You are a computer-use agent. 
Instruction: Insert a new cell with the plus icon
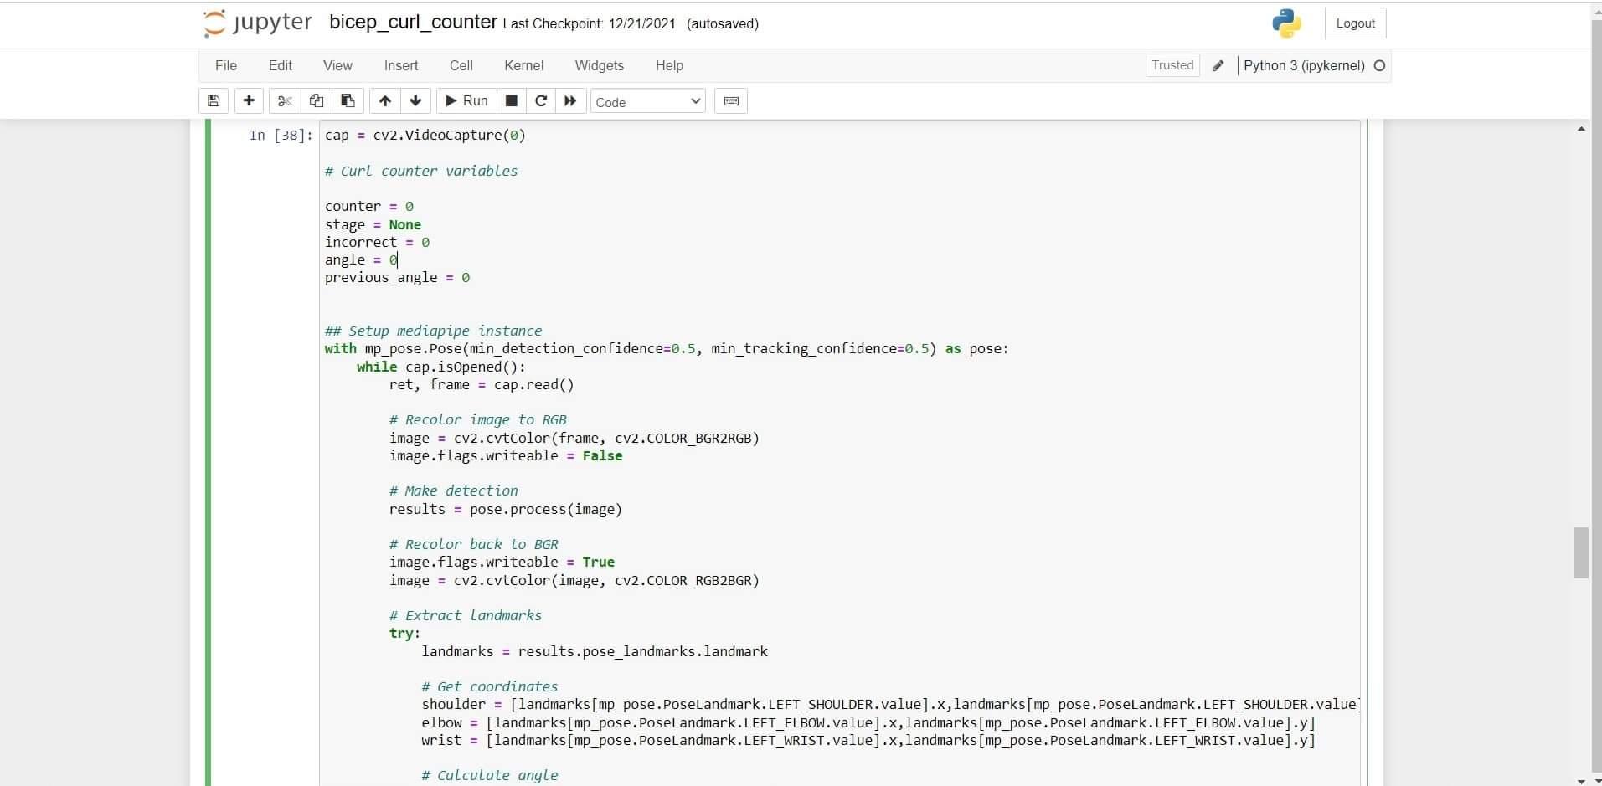click(x=248, y=100)
